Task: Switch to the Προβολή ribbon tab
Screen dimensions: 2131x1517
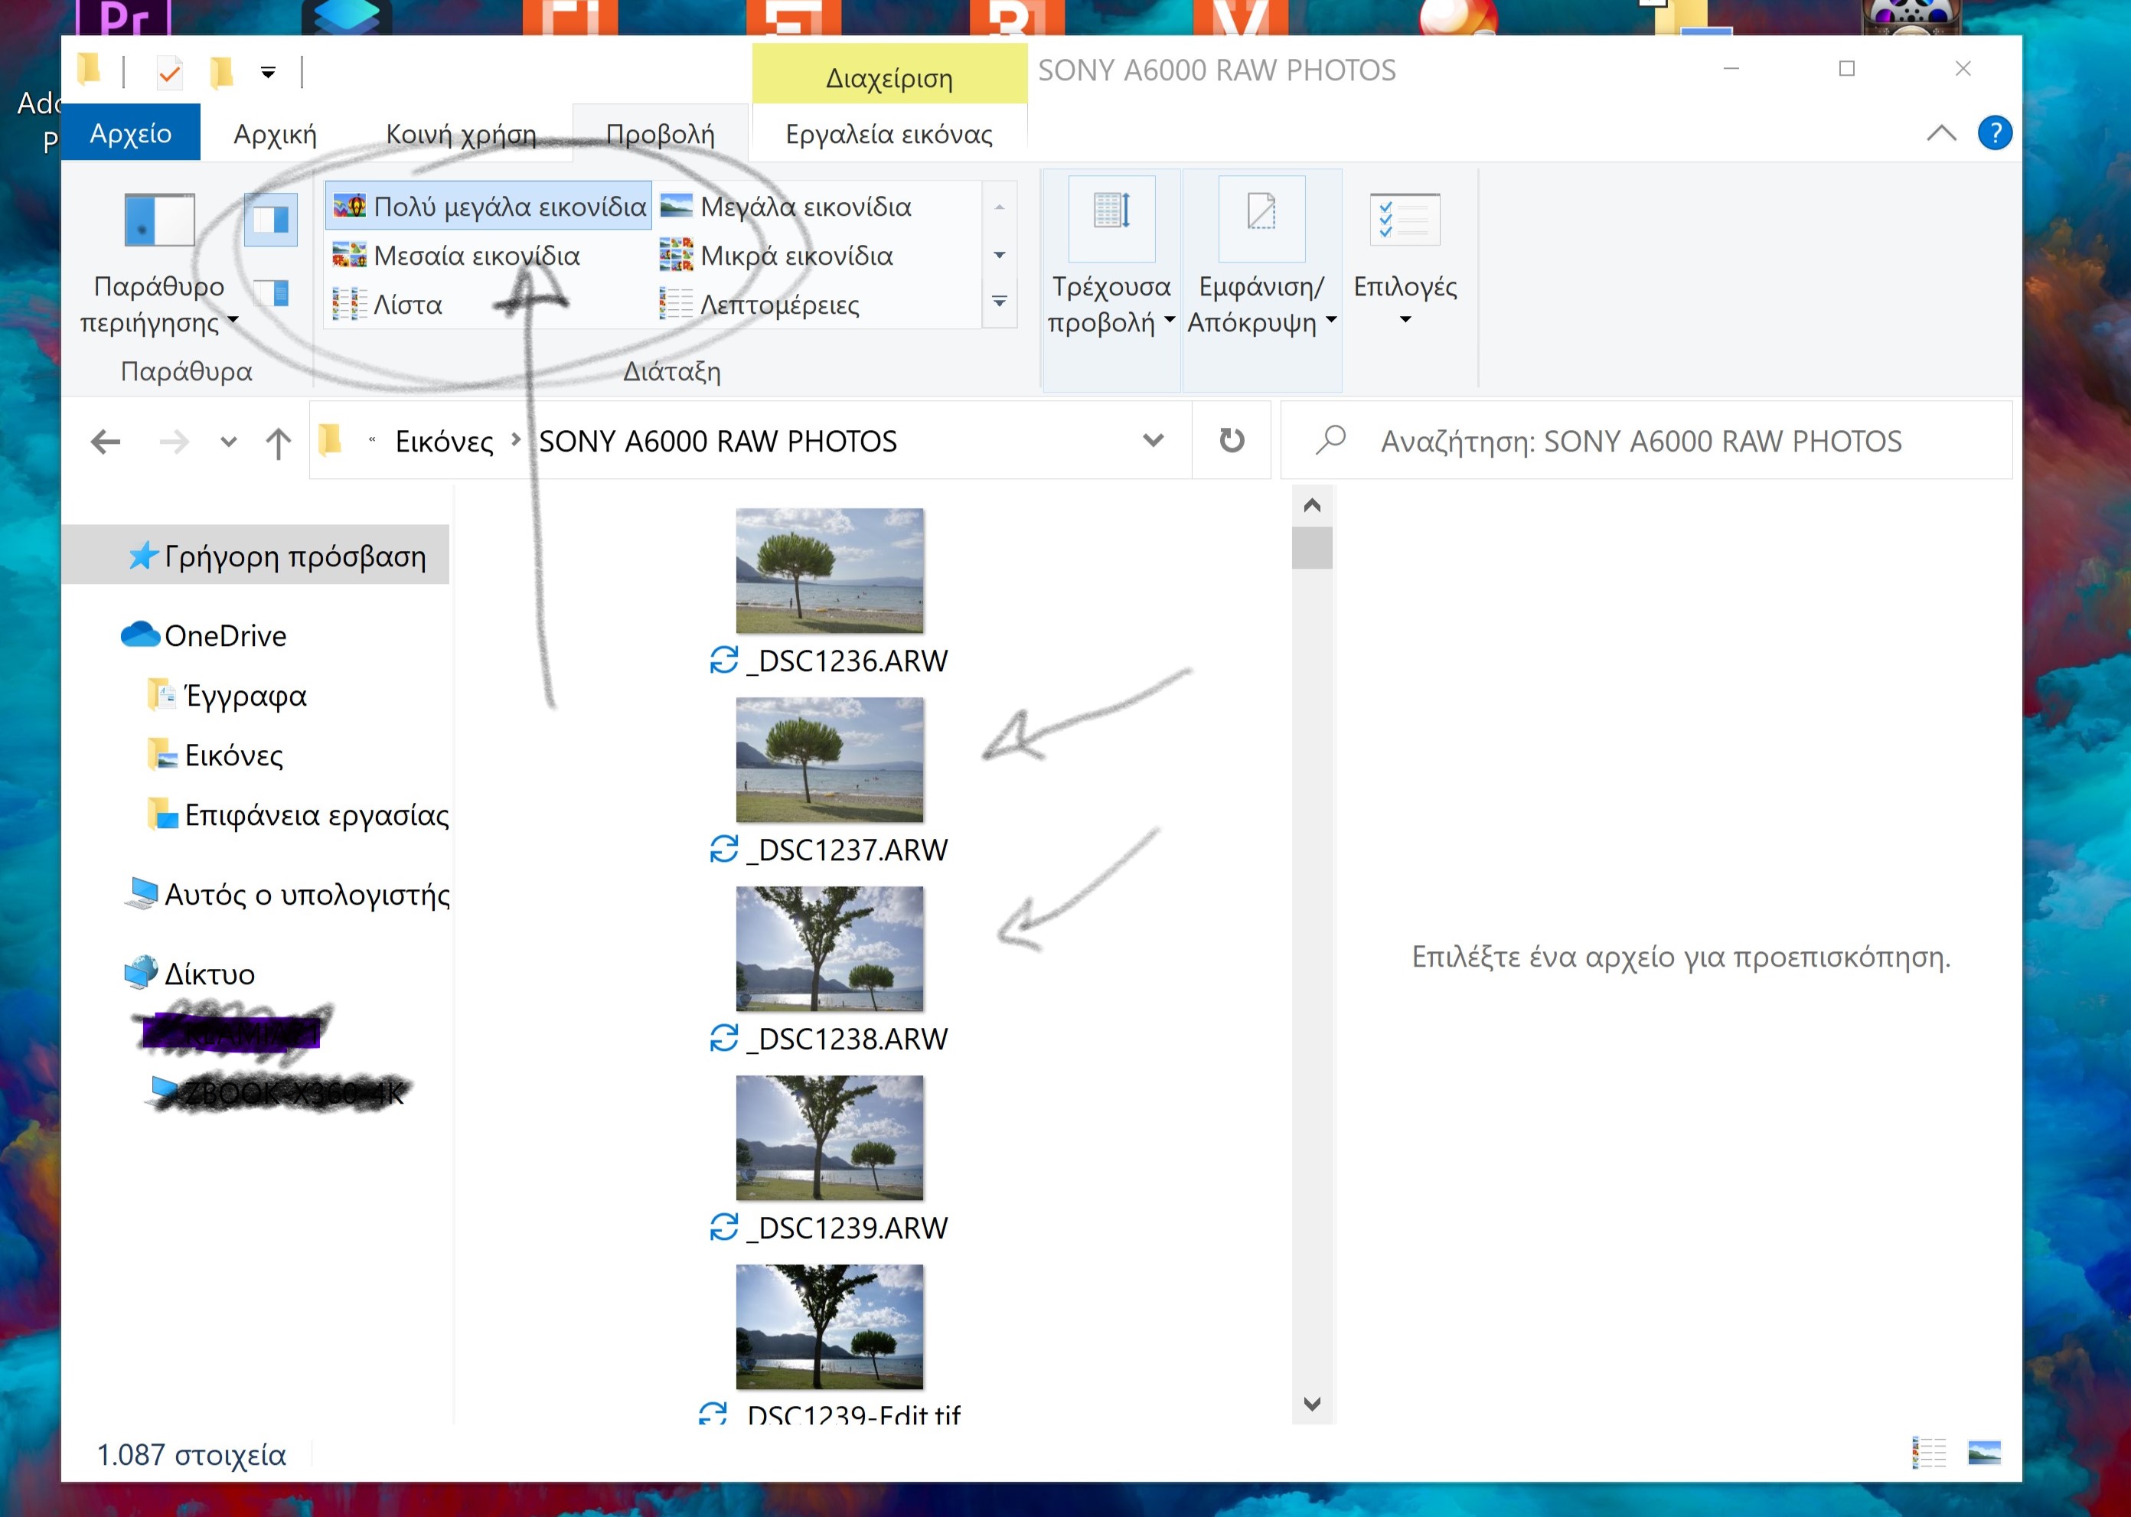Action: coord(661,134)
